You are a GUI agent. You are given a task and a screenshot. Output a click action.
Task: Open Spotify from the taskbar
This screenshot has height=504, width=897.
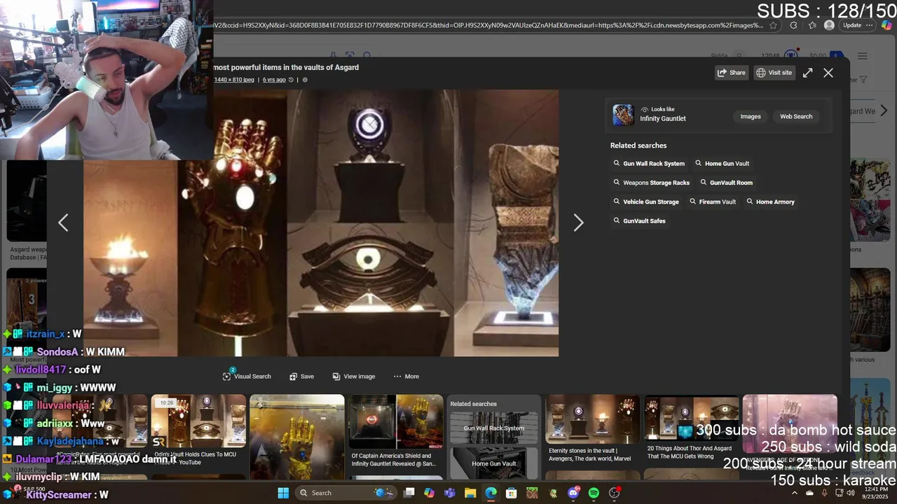(x=594, y=493)
